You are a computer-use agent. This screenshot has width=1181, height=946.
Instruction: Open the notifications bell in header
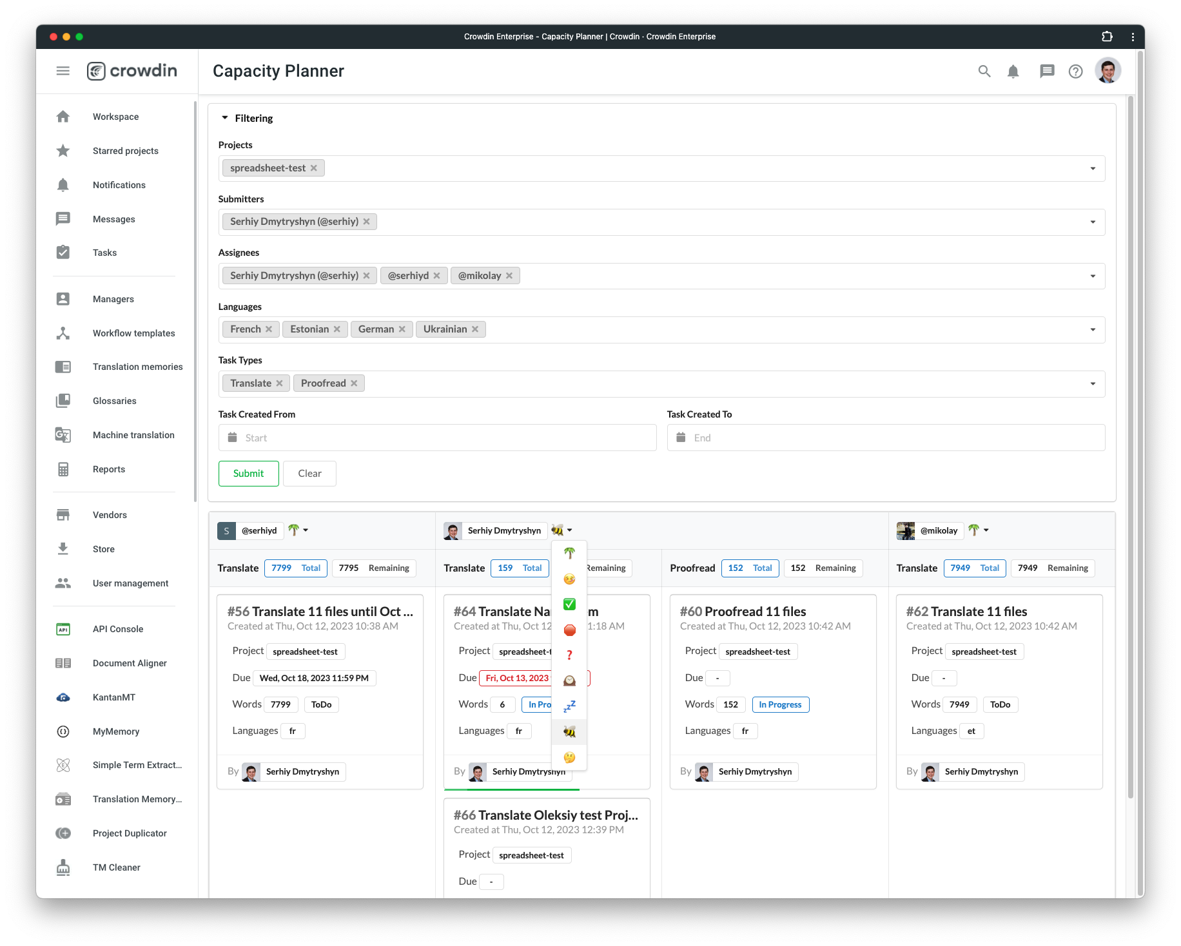point(1013,71)
